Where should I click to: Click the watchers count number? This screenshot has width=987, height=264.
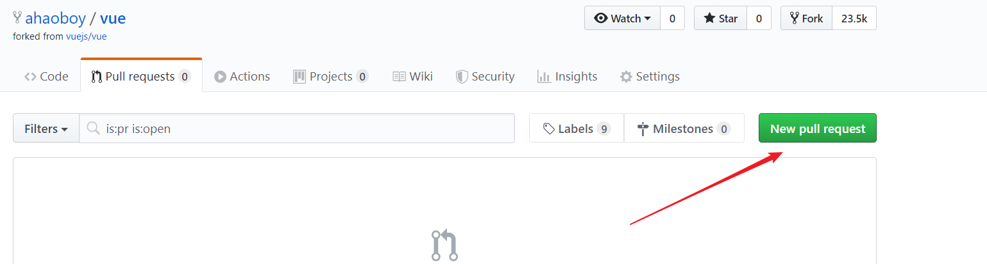672,19
